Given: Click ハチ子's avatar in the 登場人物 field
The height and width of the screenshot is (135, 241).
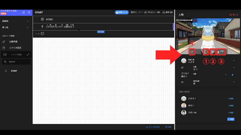Looking at the screenshot, I should [x=184, y=61].
